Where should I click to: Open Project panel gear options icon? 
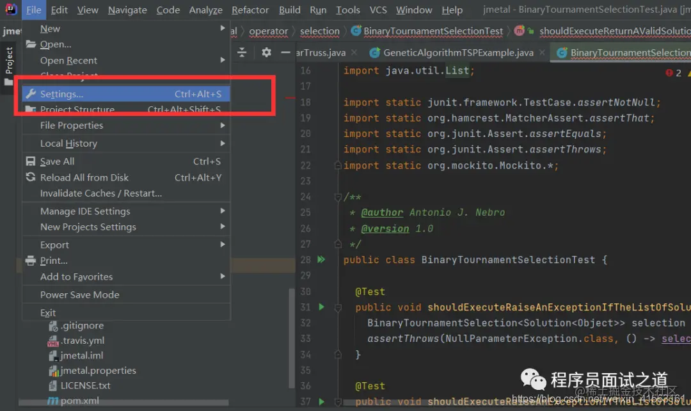(x=266, y=52)
